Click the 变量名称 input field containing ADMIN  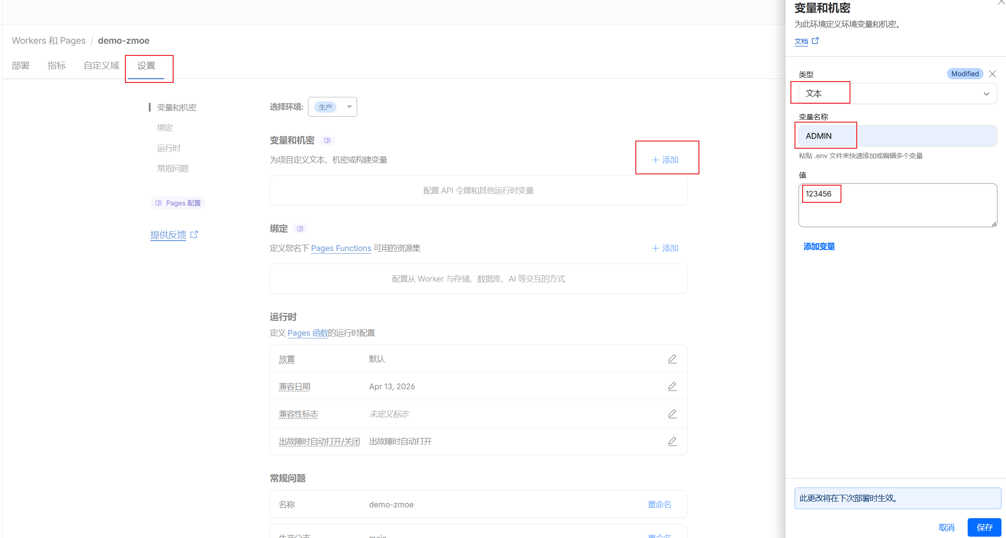(897, 136)
